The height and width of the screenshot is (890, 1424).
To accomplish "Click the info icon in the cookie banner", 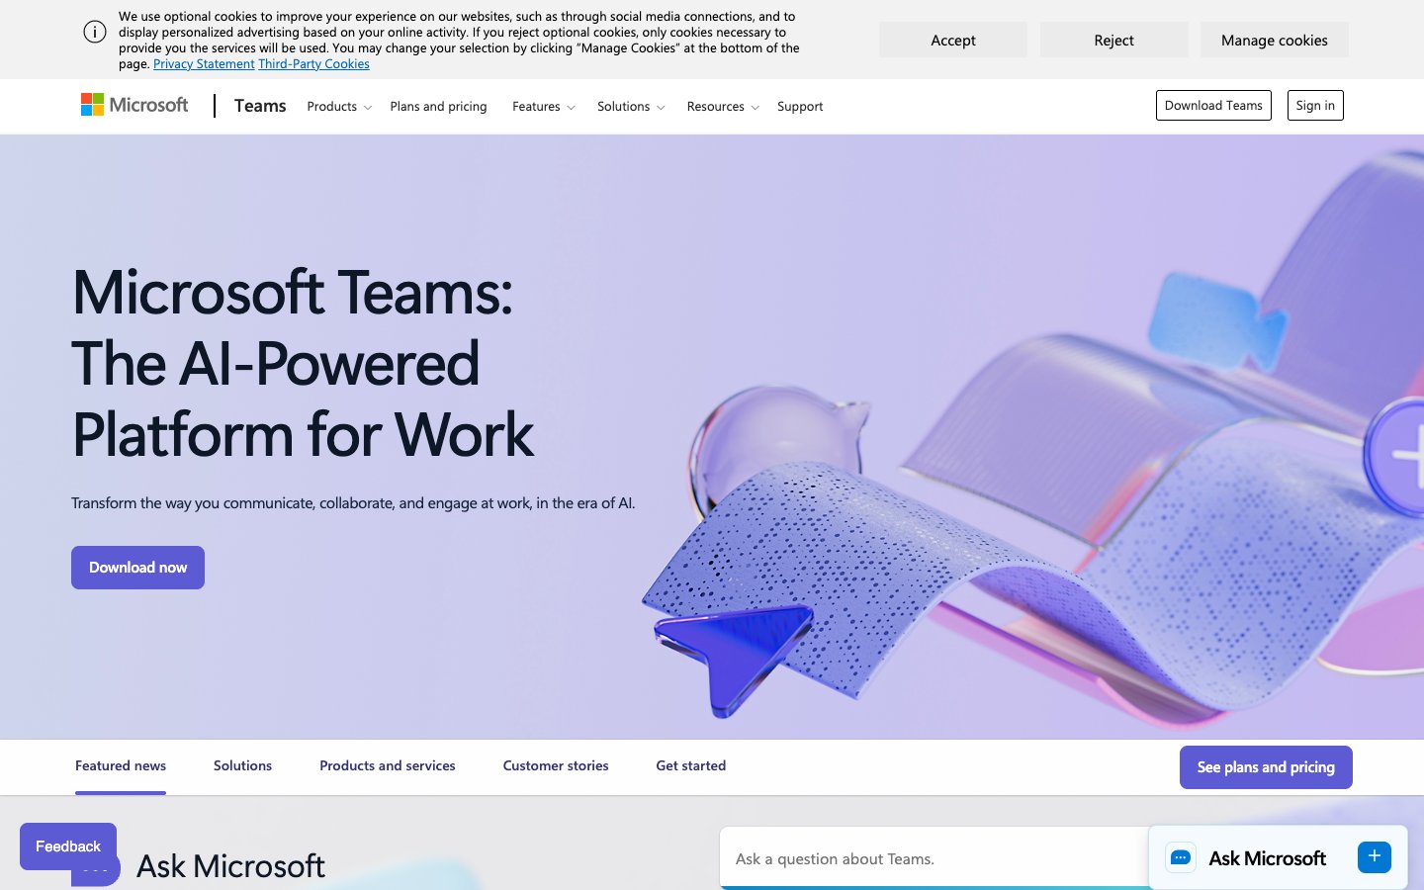I will [95, 31].
